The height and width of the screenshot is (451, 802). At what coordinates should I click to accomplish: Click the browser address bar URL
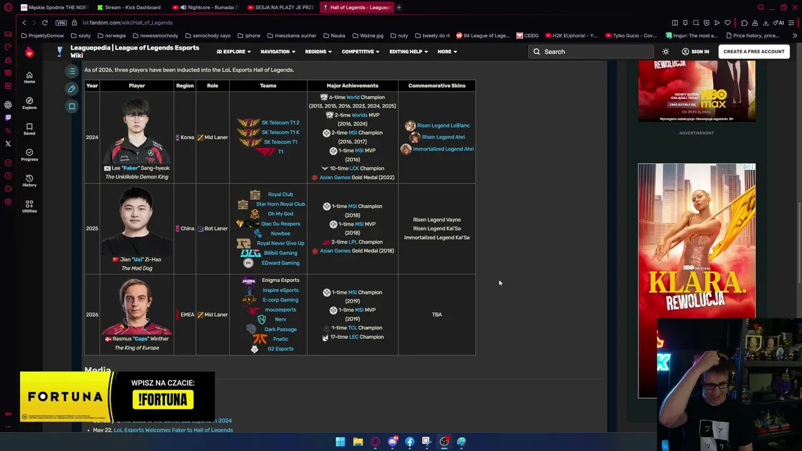[128, 23]
